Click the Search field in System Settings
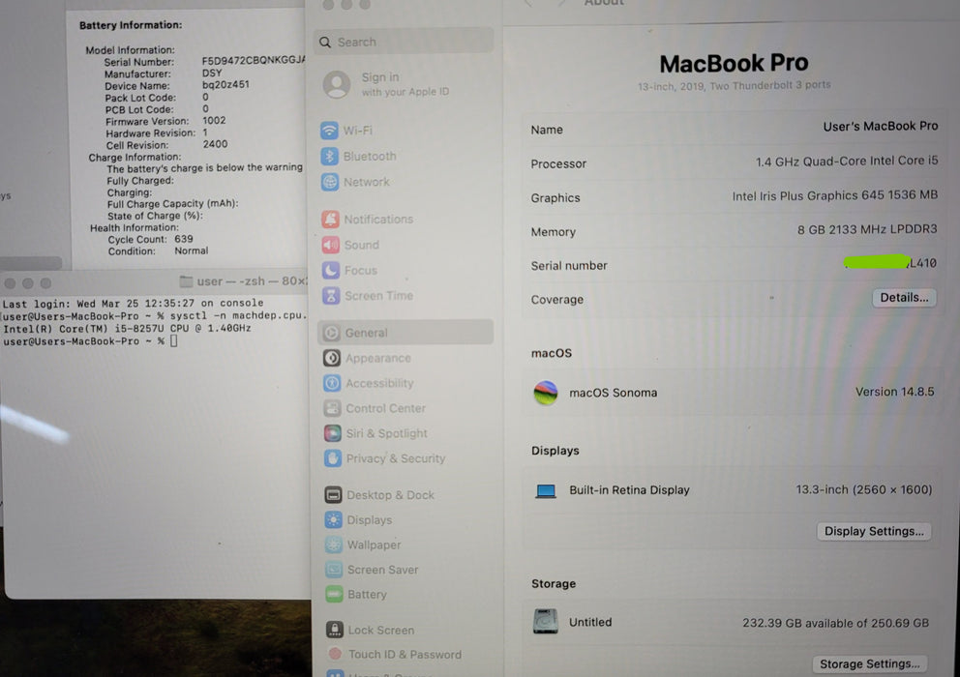This screenshot has height=677, width=960. (405, 43)
